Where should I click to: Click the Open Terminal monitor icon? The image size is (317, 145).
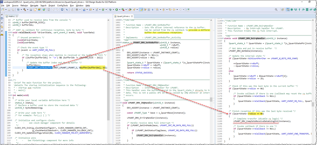(x=62, y=10)
